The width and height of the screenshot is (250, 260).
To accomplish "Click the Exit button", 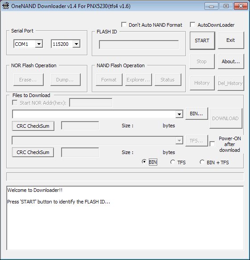I will 231,41.
